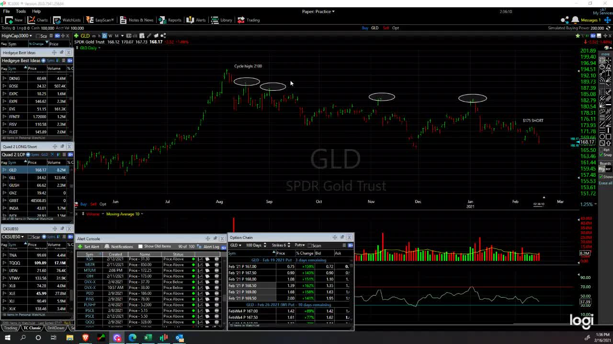The image size is (613, 344).
Task: Open Puts dropdown in Option Chain
Action: tap(300, 245)
